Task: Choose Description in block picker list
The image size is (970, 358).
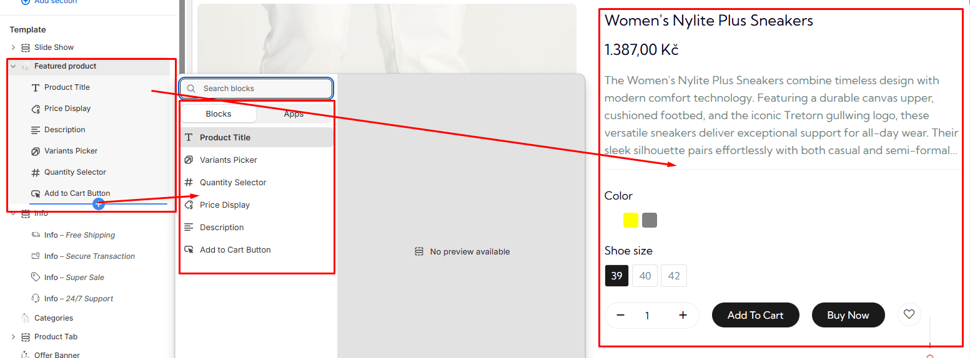Action: (257, 227)
